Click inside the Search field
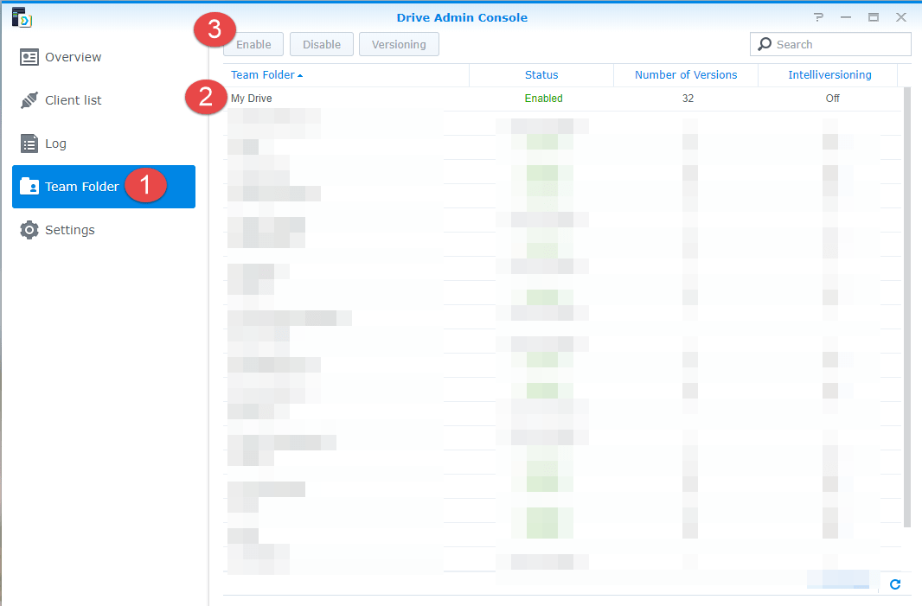Image resolution: width=922 pixels, height=606 pixels. click(x=830, y=43)
